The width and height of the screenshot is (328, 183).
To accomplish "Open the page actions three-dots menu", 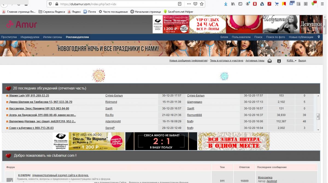I will pos(189,4).
